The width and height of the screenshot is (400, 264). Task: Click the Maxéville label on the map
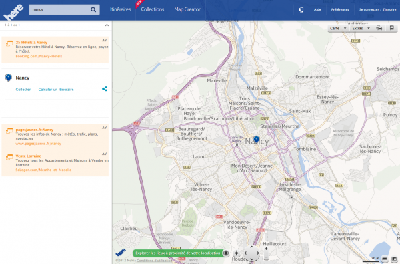217,80
